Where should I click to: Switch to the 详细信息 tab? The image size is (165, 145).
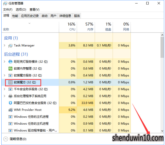coord(65,16)
